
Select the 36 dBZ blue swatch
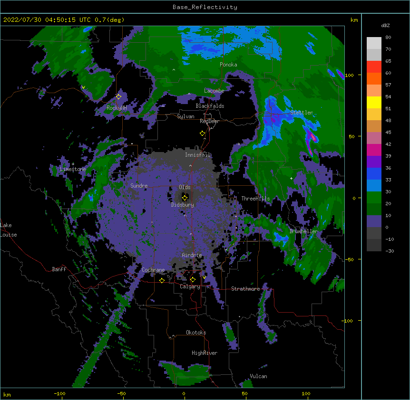374,173
